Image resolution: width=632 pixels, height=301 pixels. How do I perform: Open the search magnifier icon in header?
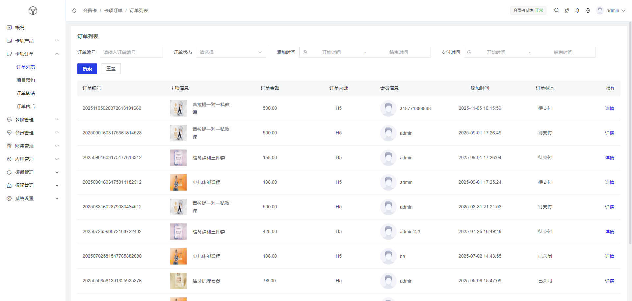coord(556,11)
